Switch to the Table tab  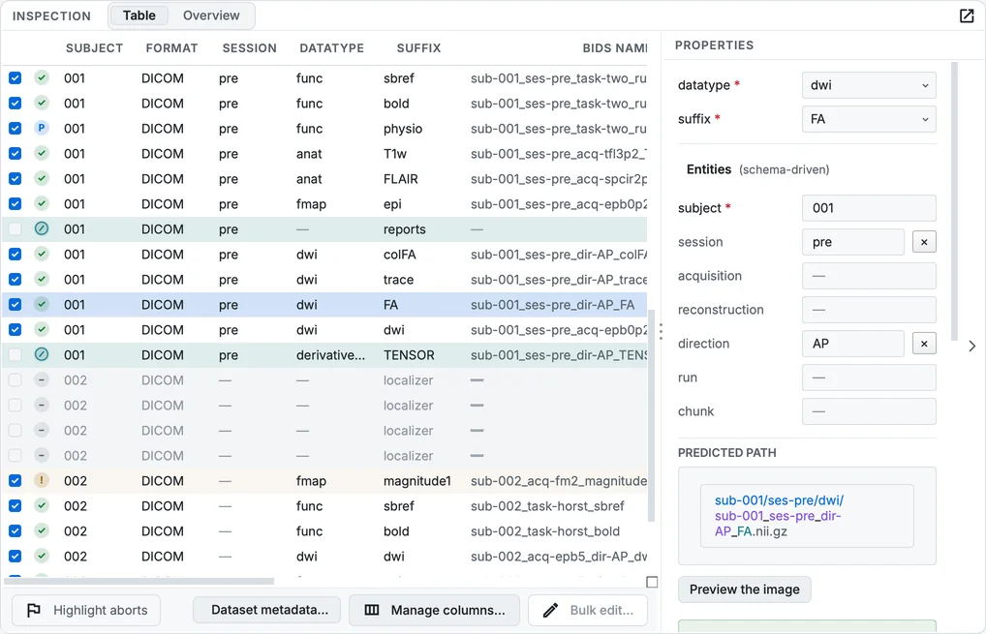tap(139, 15)
